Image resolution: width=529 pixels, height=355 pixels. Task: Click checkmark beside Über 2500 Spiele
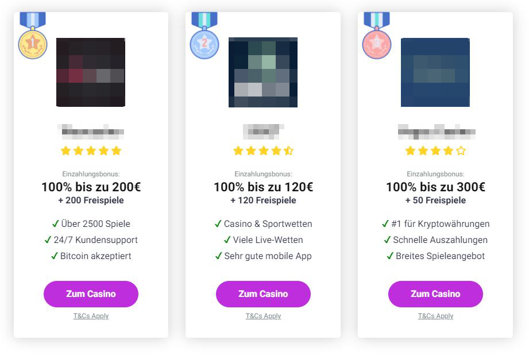click(55, 223)
